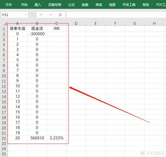The image size is (166, 157).
Task: Open the insert function fx icon
Action: pyautogui.click(x=60, y=15)
